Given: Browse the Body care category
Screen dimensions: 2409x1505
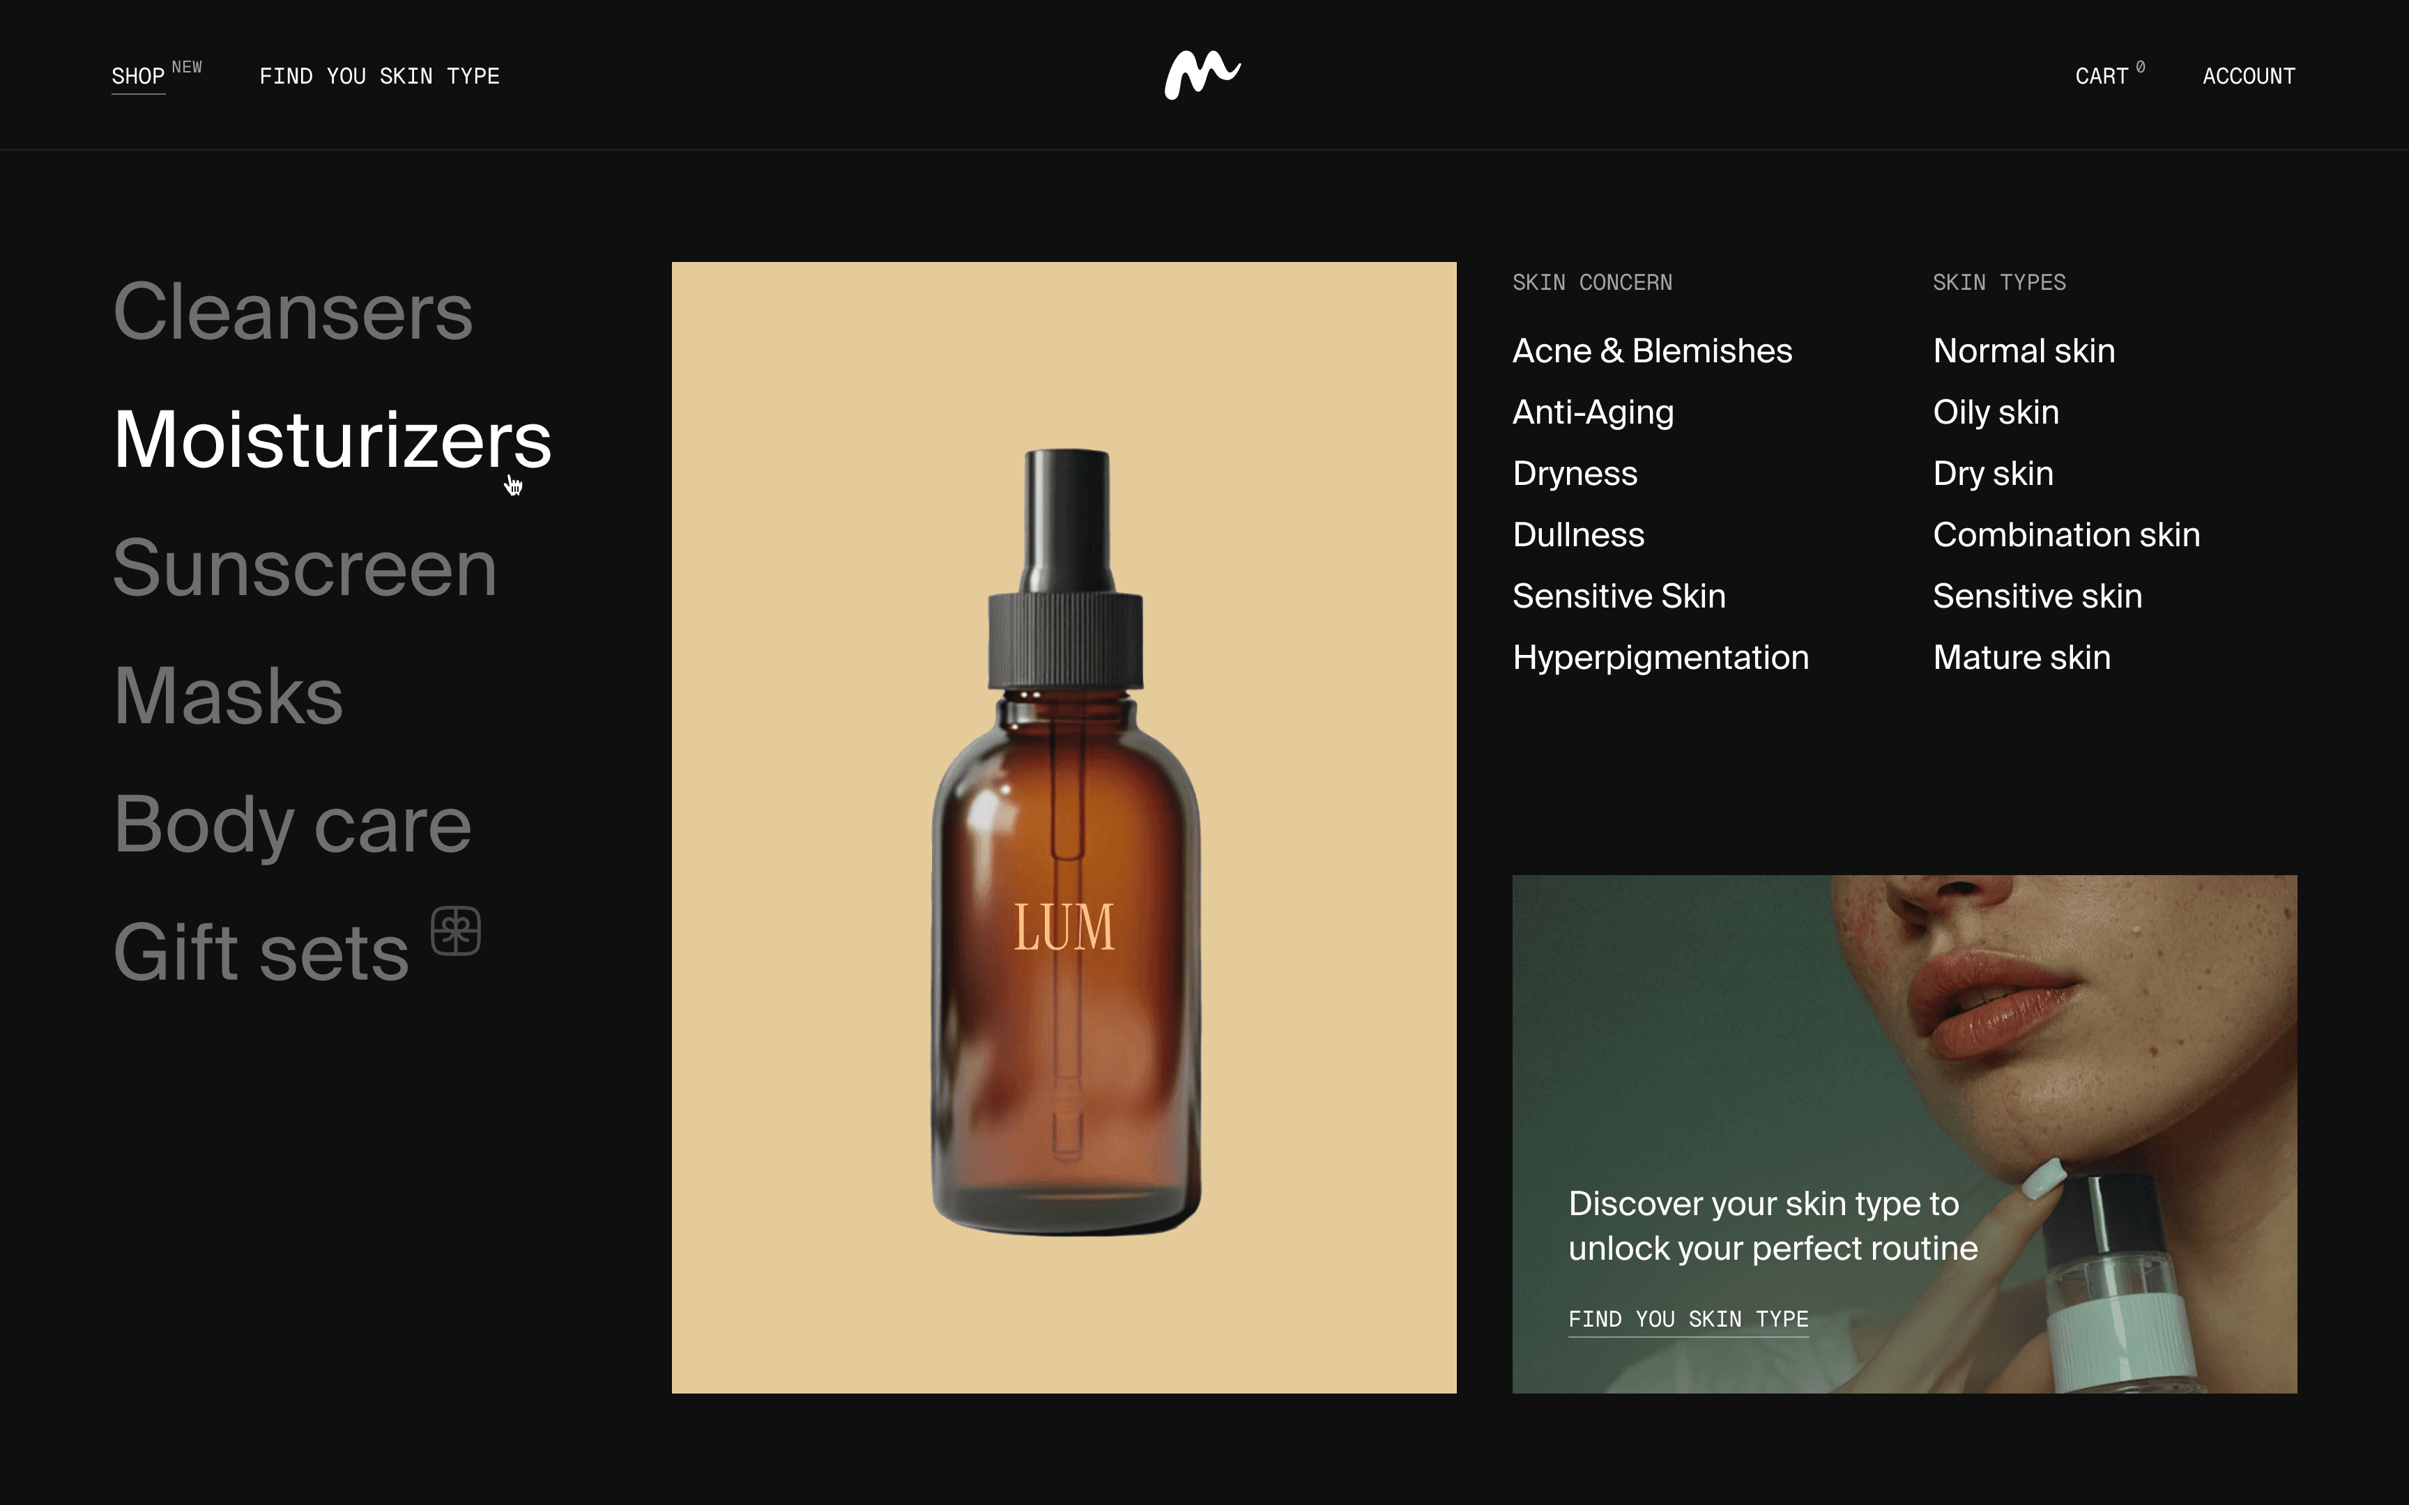Looking at the screenshot, I should 291,824.
